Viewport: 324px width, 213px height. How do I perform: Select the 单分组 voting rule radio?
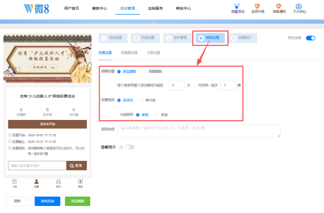pos(142,100)
